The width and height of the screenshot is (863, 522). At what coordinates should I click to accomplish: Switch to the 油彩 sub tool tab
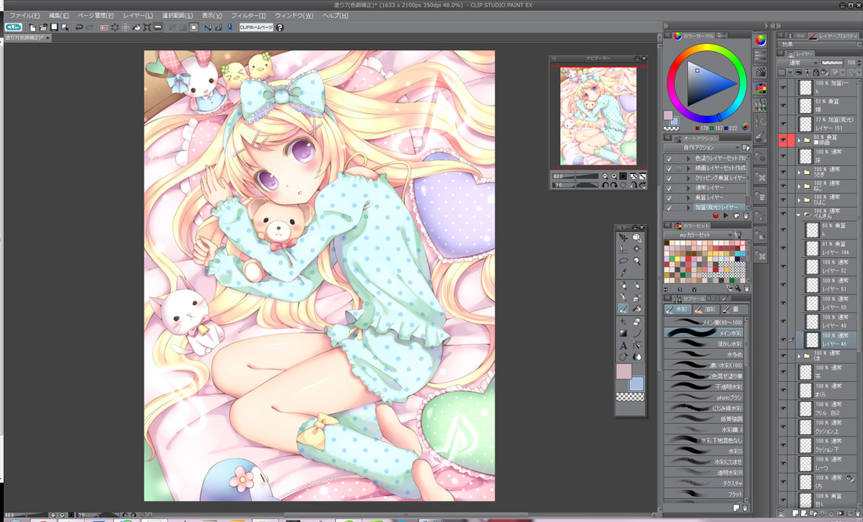pyautogui.click(x=705, y=310)
